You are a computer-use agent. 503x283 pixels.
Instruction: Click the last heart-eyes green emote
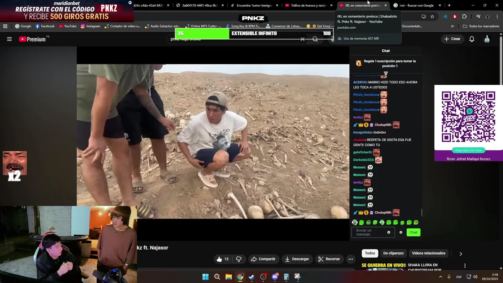(416, 222)
